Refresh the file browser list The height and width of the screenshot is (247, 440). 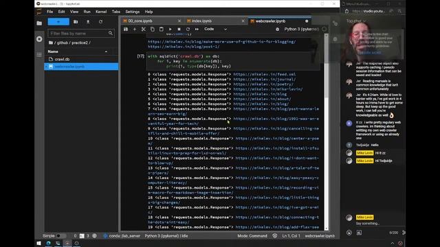click(x=100, y=22)
